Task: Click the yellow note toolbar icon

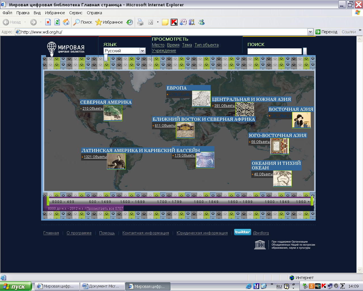Action: (165, 22)
